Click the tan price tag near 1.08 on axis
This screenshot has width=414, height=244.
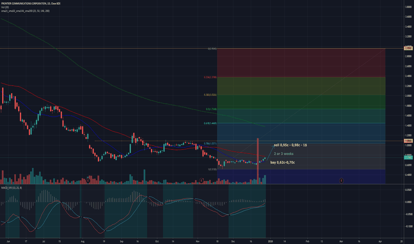[x=409, y=141]
